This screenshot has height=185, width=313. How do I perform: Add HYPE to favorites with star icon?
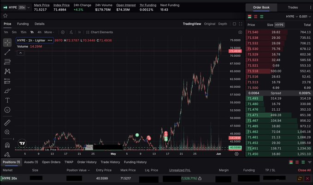pyautogui.click(x=5, y=16)
